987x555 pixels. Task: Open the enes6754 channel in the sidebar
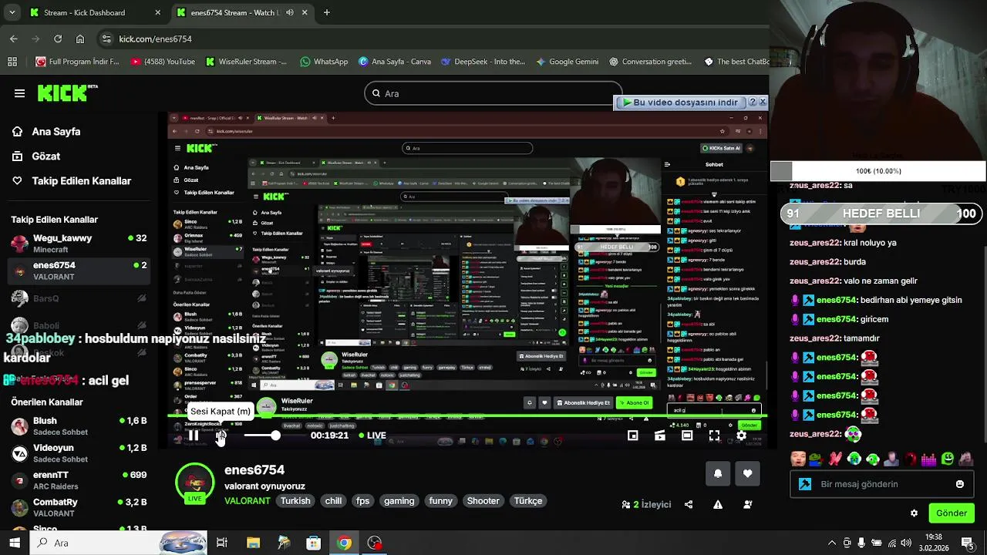coord(77,271)
